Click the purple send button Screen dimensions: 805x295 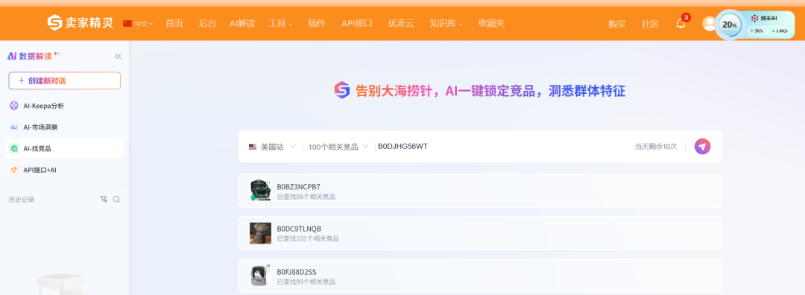click(702, 146)
